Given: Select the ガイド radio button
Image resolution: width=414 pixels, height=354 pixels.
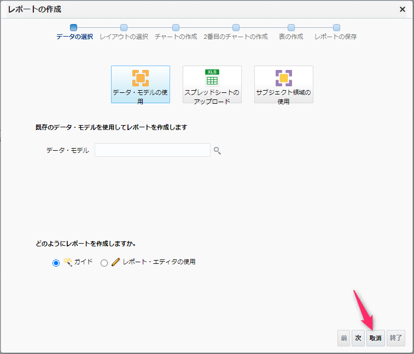Looking at the screenshot, I should pos(56,263).
